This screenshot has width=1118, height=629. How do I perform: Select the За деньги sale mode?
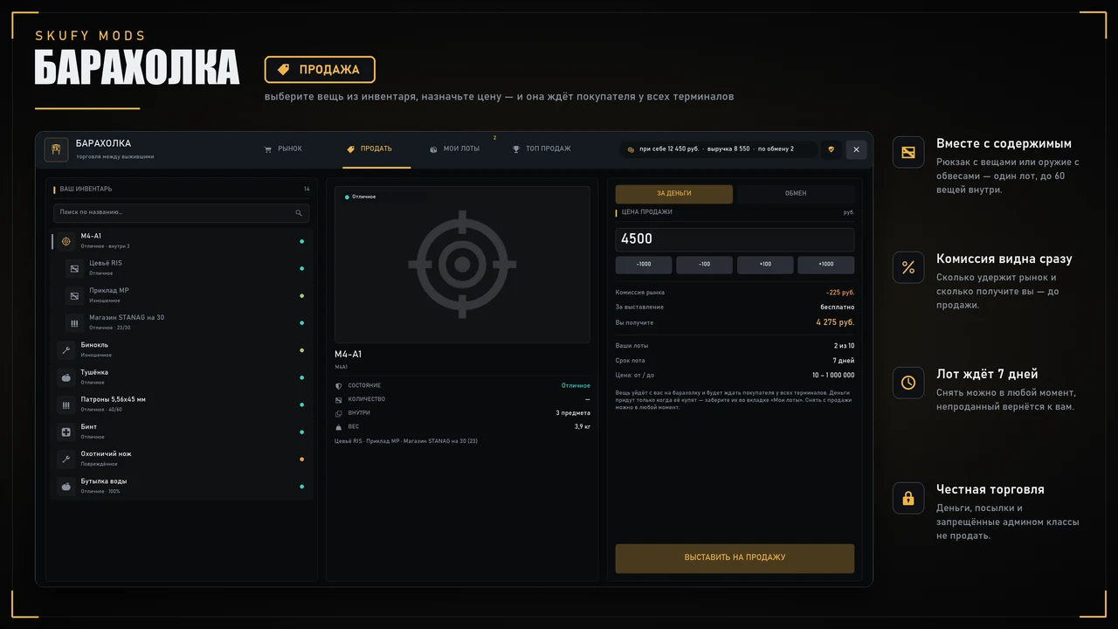pyautogui.click(x=674, y=194)
